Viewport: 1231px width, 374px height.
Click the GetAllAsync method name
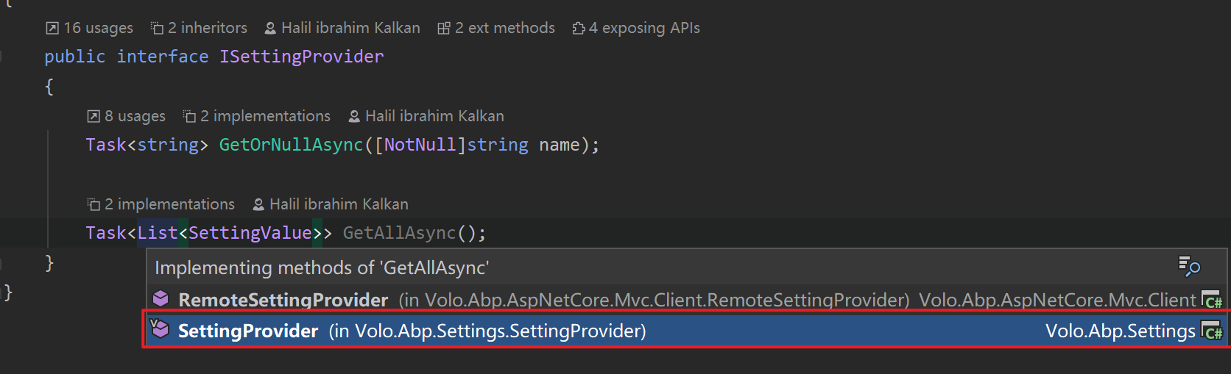[400, 233]
